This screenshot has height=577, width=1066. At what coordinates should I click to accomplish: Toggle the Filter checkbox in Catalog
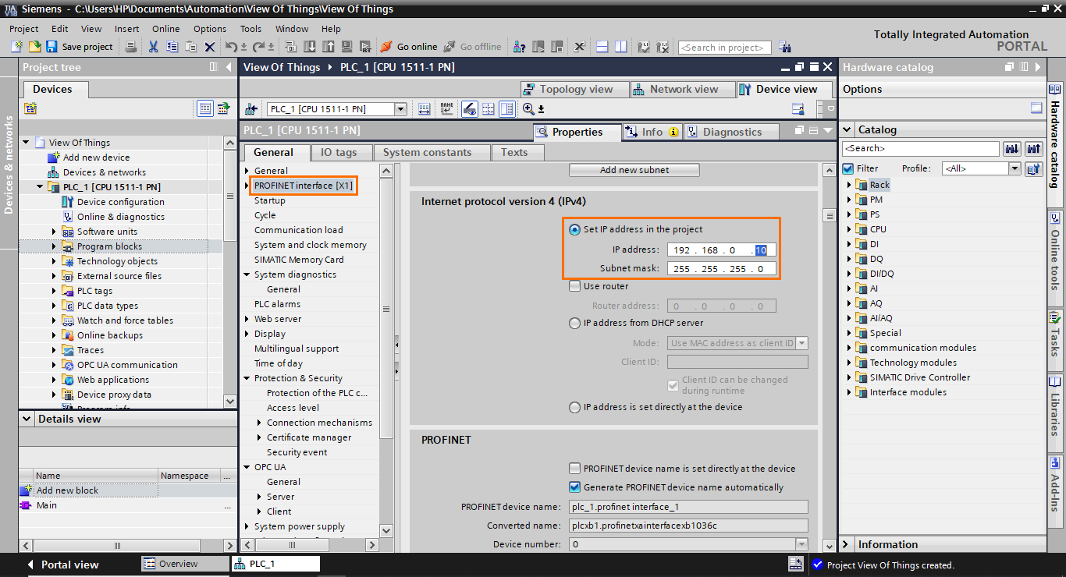pos(848,168)
